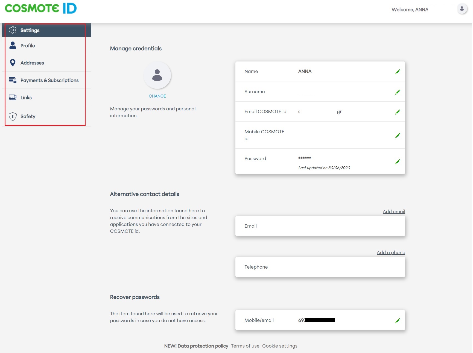Screen dimensions: 473x353
Task: Click the Telephone input field
Action: click(x=320, y=267)
